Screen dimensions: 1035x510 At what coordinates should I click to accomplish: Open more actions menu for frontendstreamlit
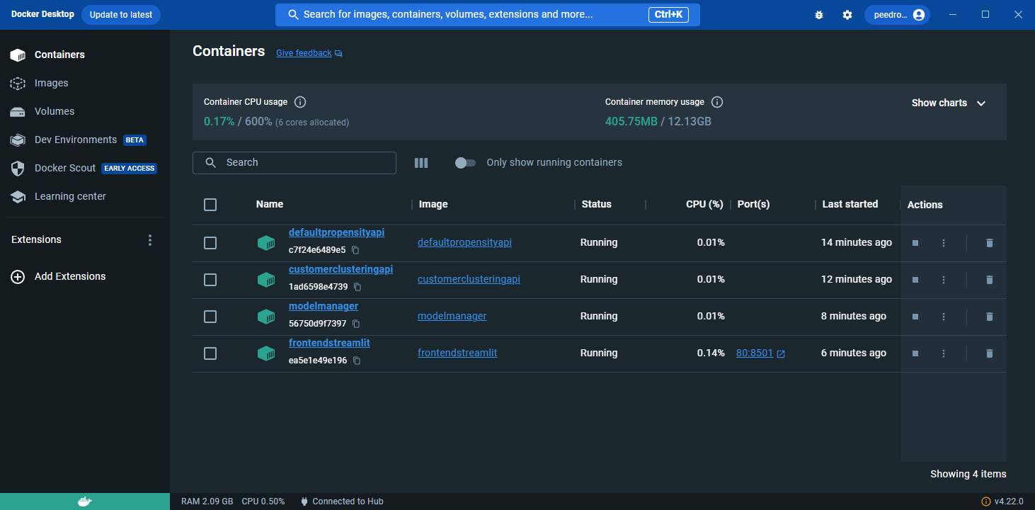point(944,353)
